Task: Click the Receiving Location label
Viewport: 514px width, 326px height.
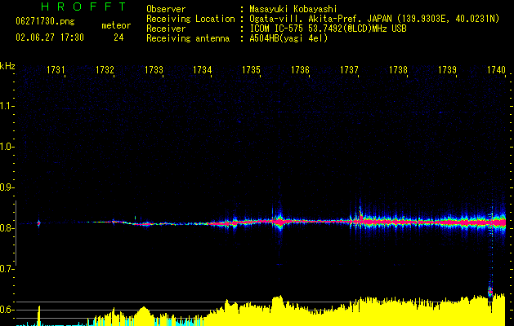Action: pos(190,19)
